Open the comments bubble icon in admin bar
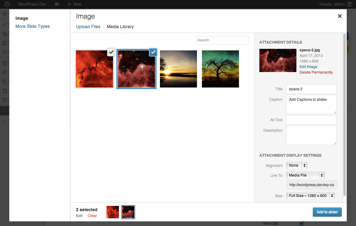This screenshot has height=226, width=356. [x=57, y=4]
